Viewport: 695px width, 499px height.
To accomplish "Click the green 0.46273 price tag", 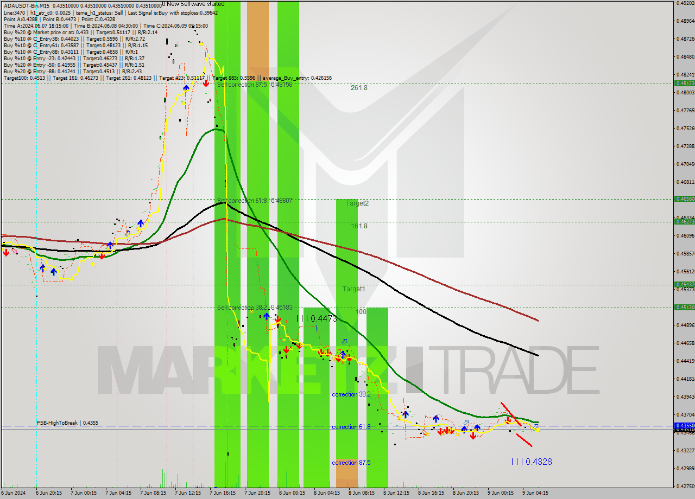I will pos(684,221).
